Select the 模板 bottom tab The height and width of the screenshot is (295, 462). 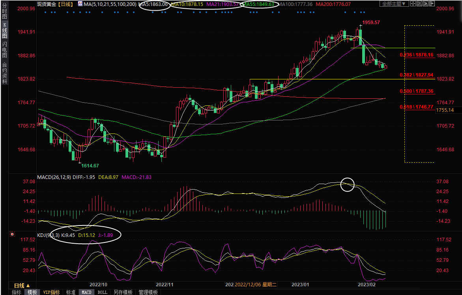pos(32,292)
